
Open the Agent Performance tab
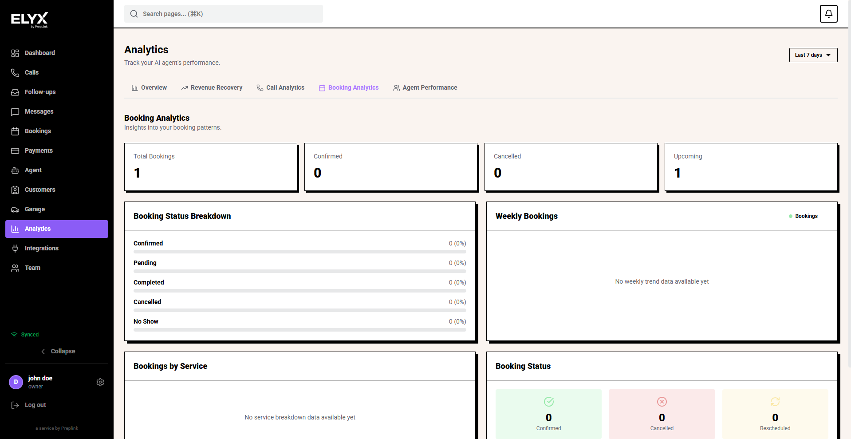click(425, 88)
